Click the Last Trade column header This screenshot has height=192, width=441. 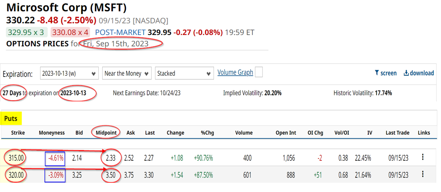pyautogui.click(x=397, y=133)
